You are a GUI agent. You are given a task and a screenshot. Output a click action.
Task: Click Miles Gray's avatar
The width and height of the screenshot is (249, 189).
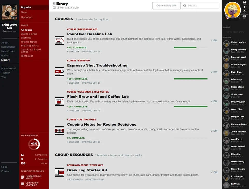tap(226, 80)
